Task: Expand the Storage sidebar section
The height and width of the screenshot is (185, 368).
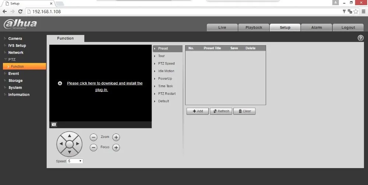Action: (x=15, y=81)
